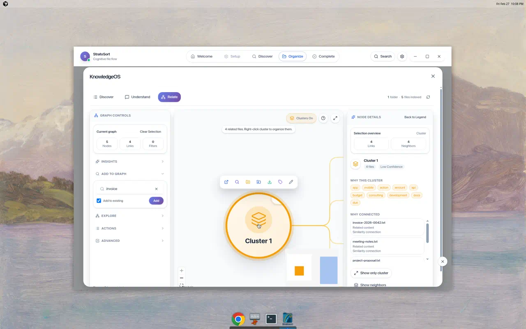Uncheck the Add to existing checkbox

(99, 201)
